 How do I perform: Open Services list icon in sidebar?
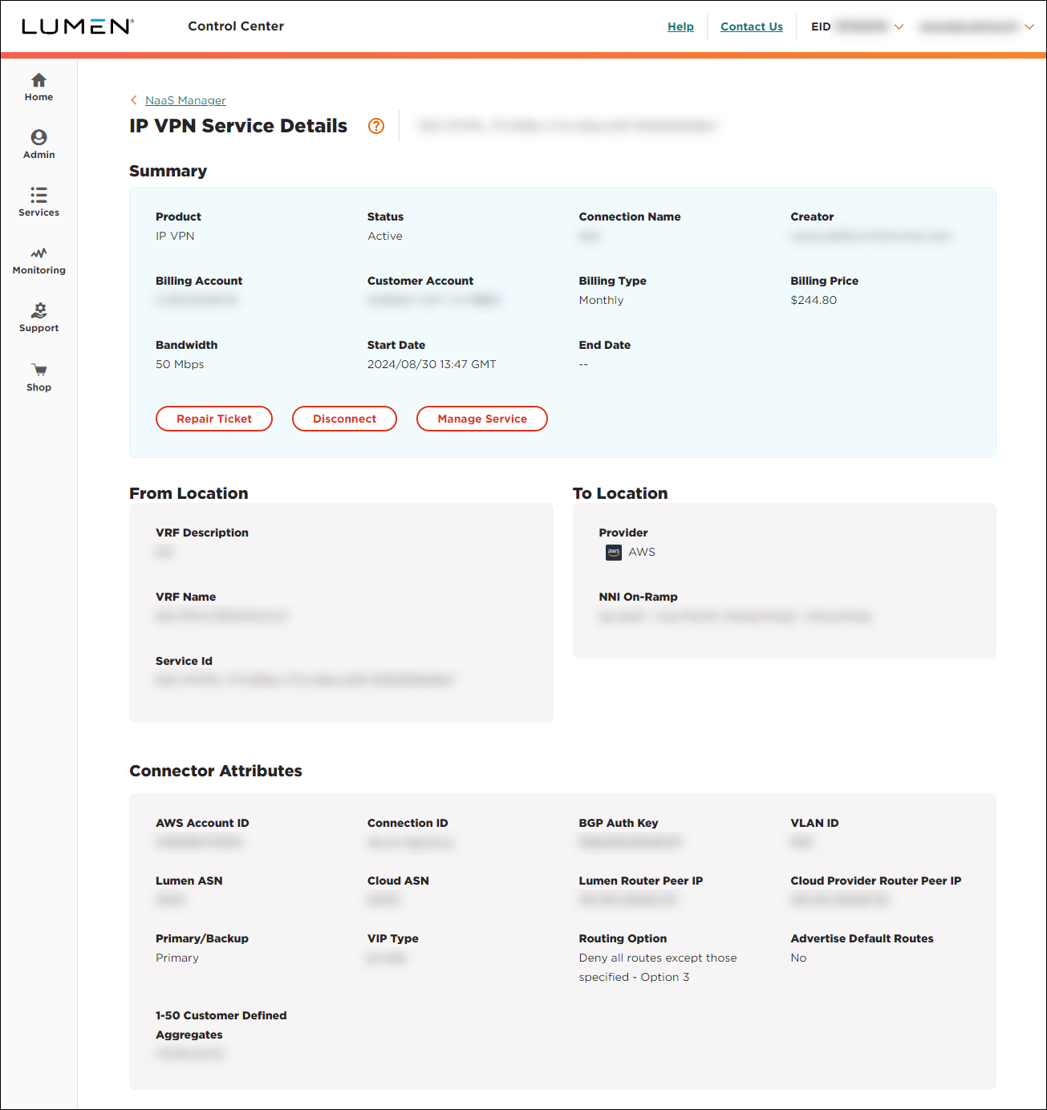[39, 195]
